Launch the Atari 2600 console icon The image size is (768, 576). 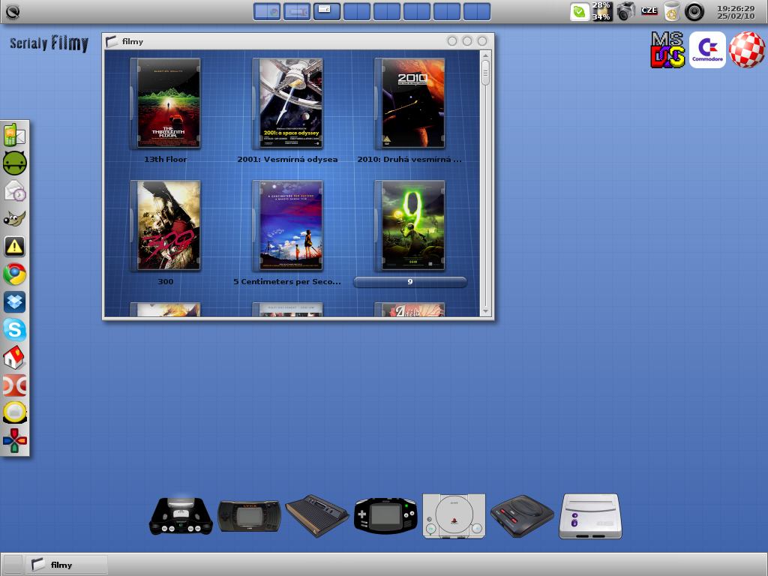click(x=317, y=516)
